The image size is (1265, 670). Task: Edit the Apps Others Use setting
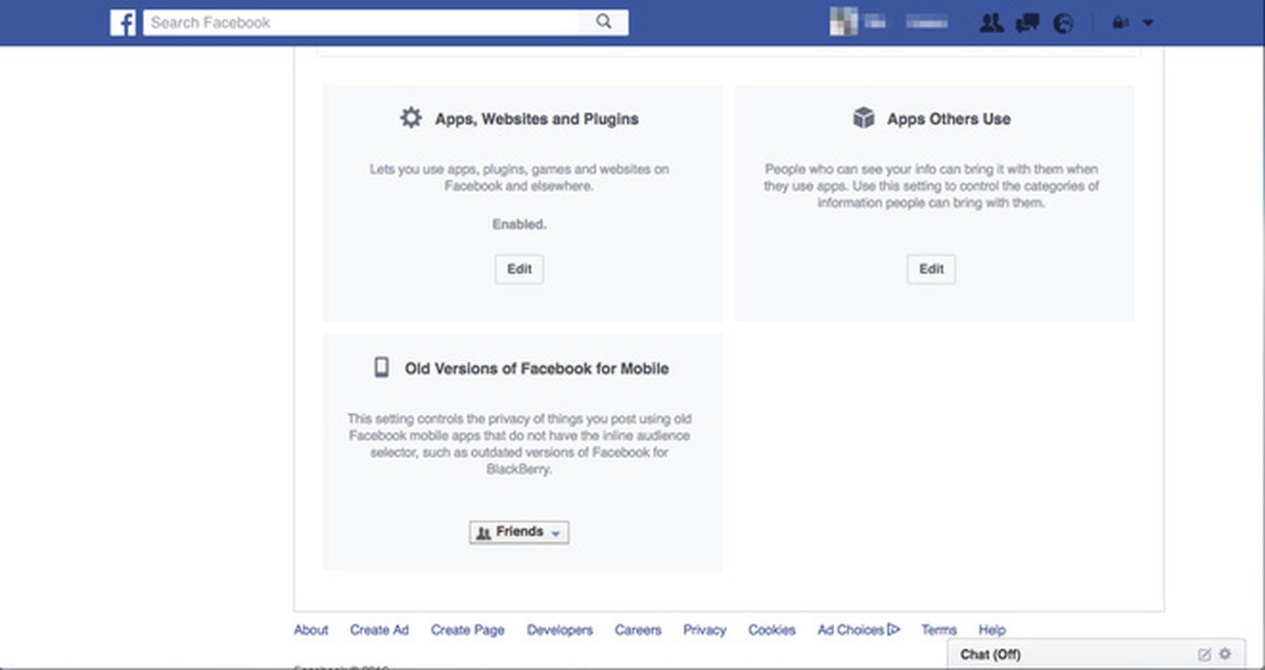point(931,270)
